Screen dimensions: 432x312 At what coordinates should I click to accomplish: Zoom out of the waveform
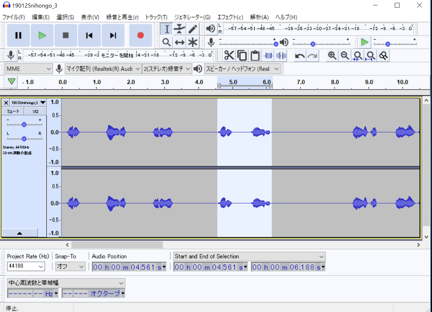point(345,56)
